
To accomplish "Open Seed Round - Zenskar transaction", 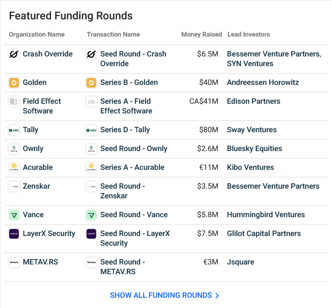I will 122,191.
